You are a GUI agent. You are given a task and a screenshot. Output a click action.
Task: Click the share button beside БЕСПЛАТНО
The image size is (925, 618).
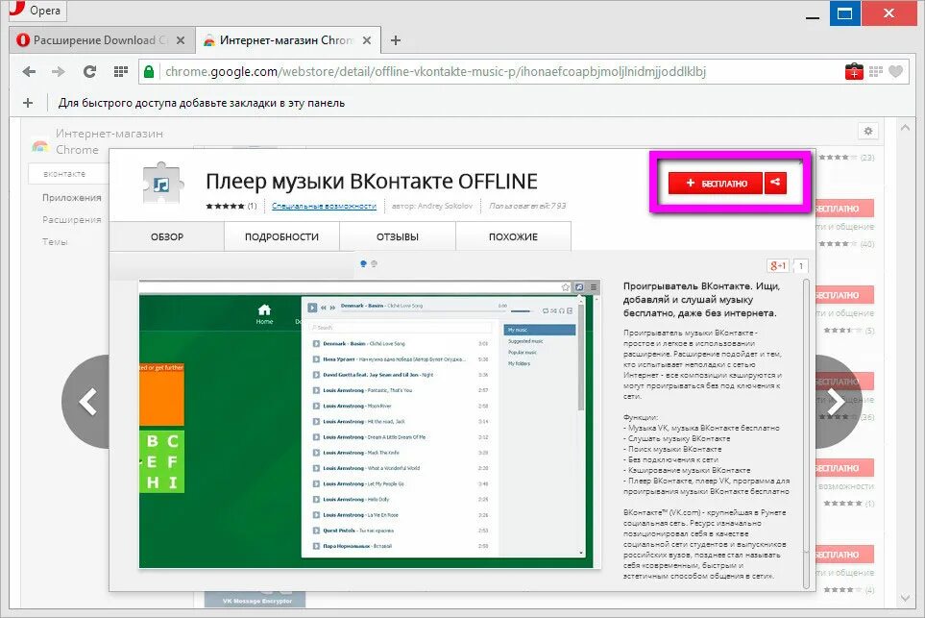pyautogui.click(x=775, y=183)
